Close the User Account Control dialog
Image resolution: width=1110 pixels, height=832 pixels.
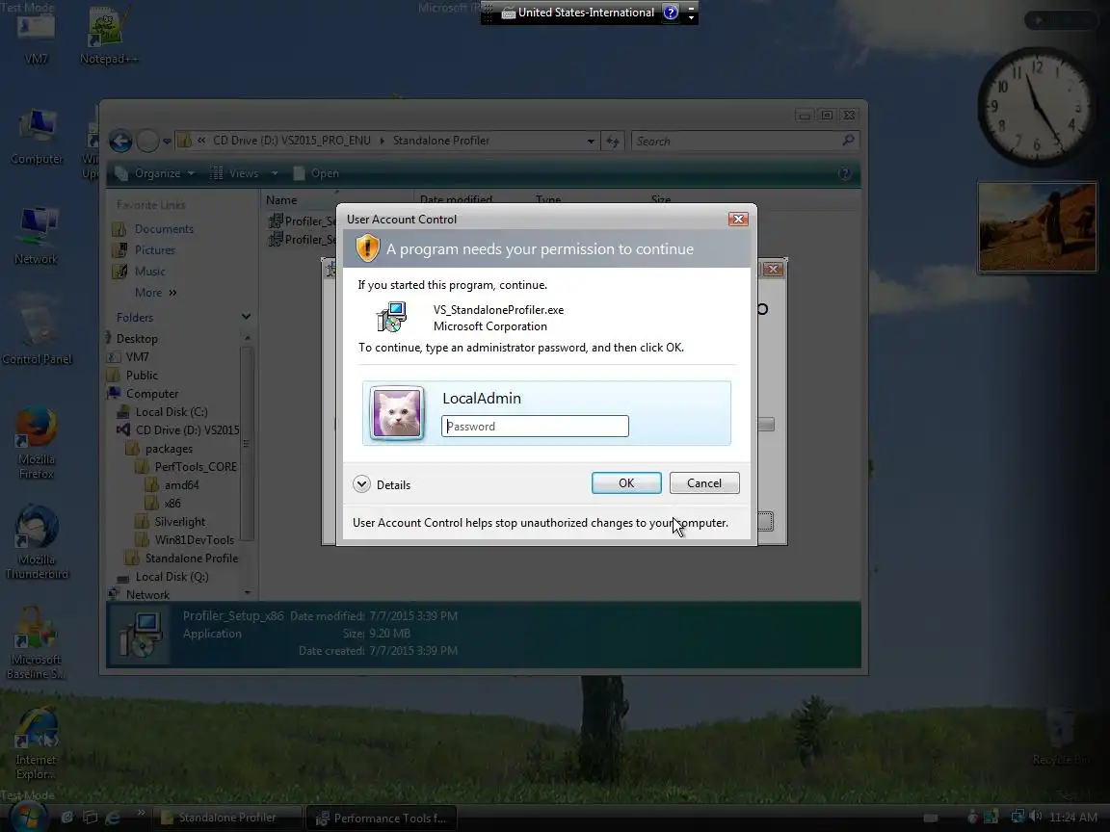click(738, 220)
